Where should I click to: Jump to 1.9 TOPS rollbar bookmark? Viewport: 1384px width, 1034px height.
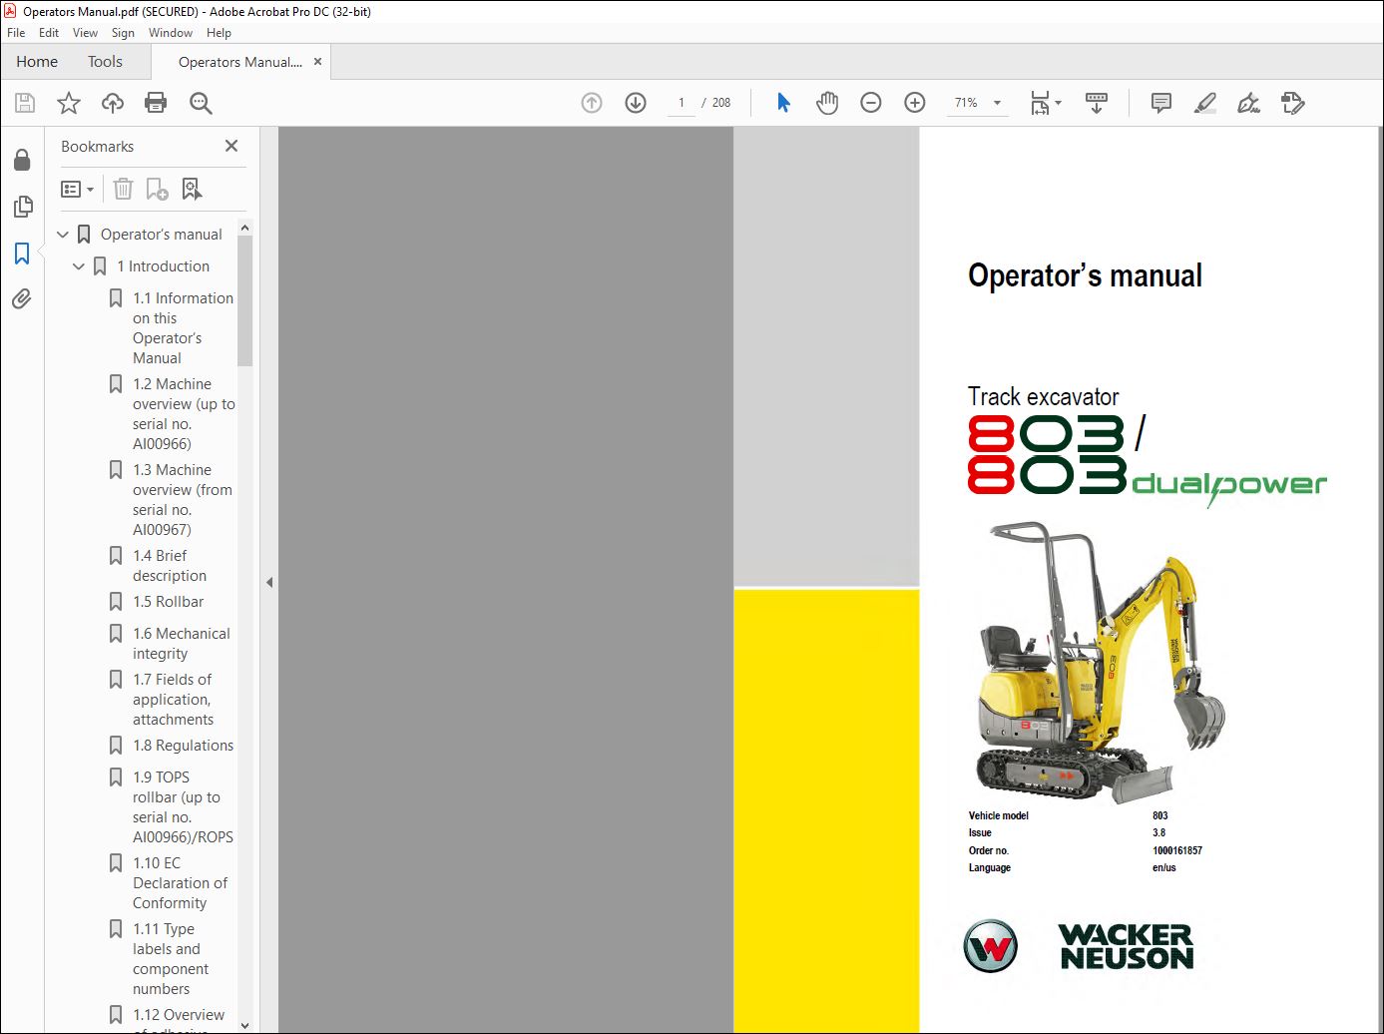184,807
